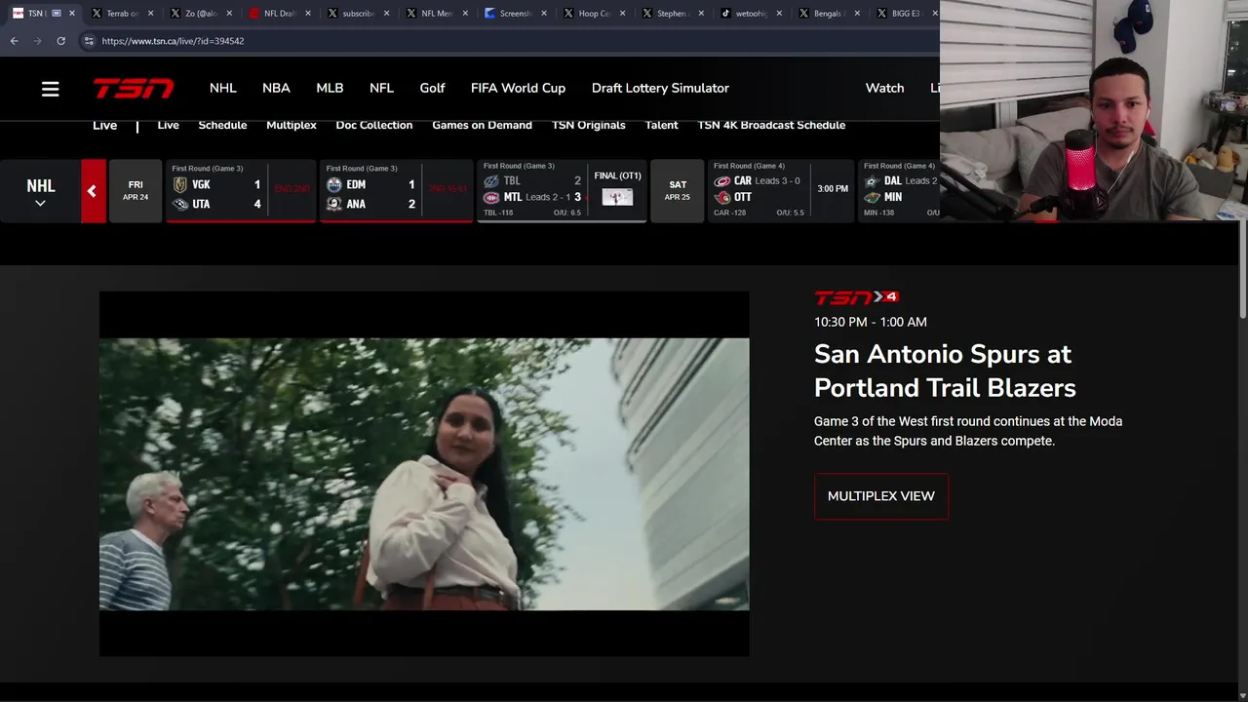The height and width of the screenshot is (702, 1248).
Task: Click the live video player
Action: pyautogui.click(x=424, y=474)
